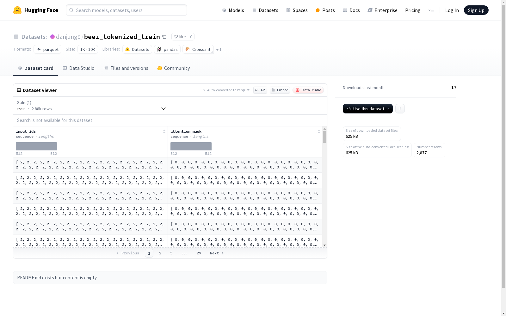The width and height of the screenshot is (506, 316).
Task: Expand the Split train dropdown
Action: click(91, 106)
